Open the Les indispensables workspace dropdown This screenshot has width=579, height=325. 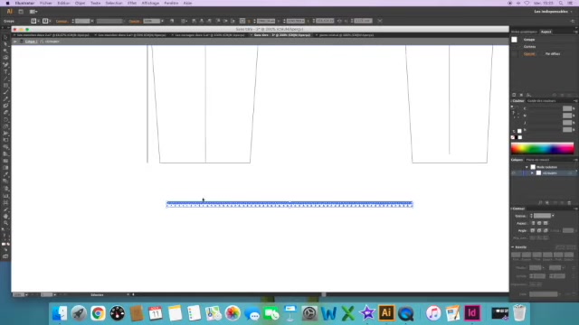[553, 12]
